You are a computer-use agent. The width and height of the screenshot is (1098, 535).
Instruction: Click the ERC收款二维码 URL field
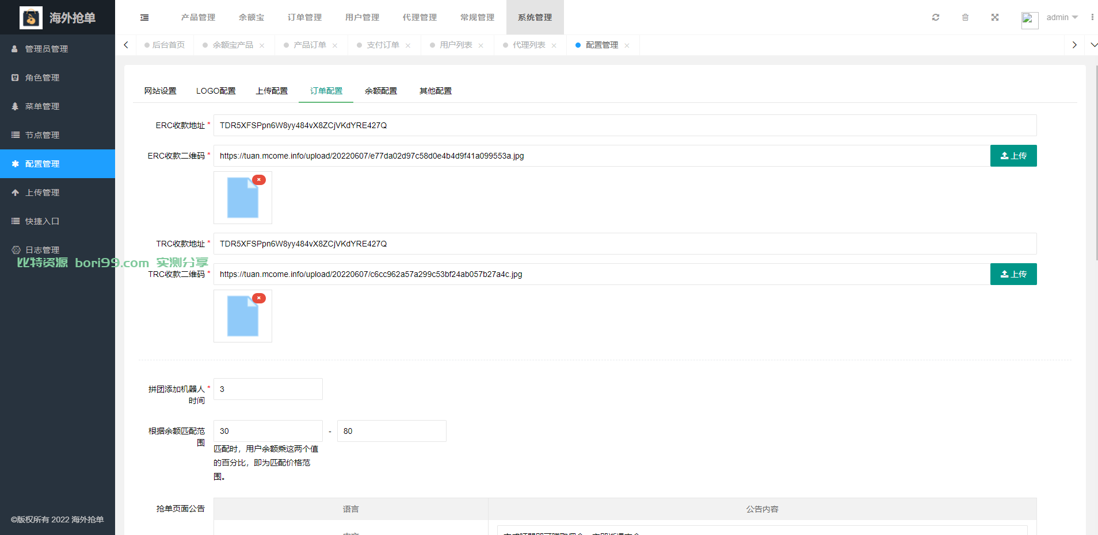point(602,156)
